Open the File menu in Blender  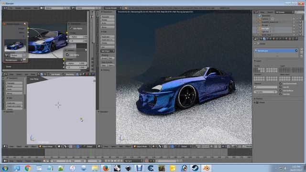11,8
